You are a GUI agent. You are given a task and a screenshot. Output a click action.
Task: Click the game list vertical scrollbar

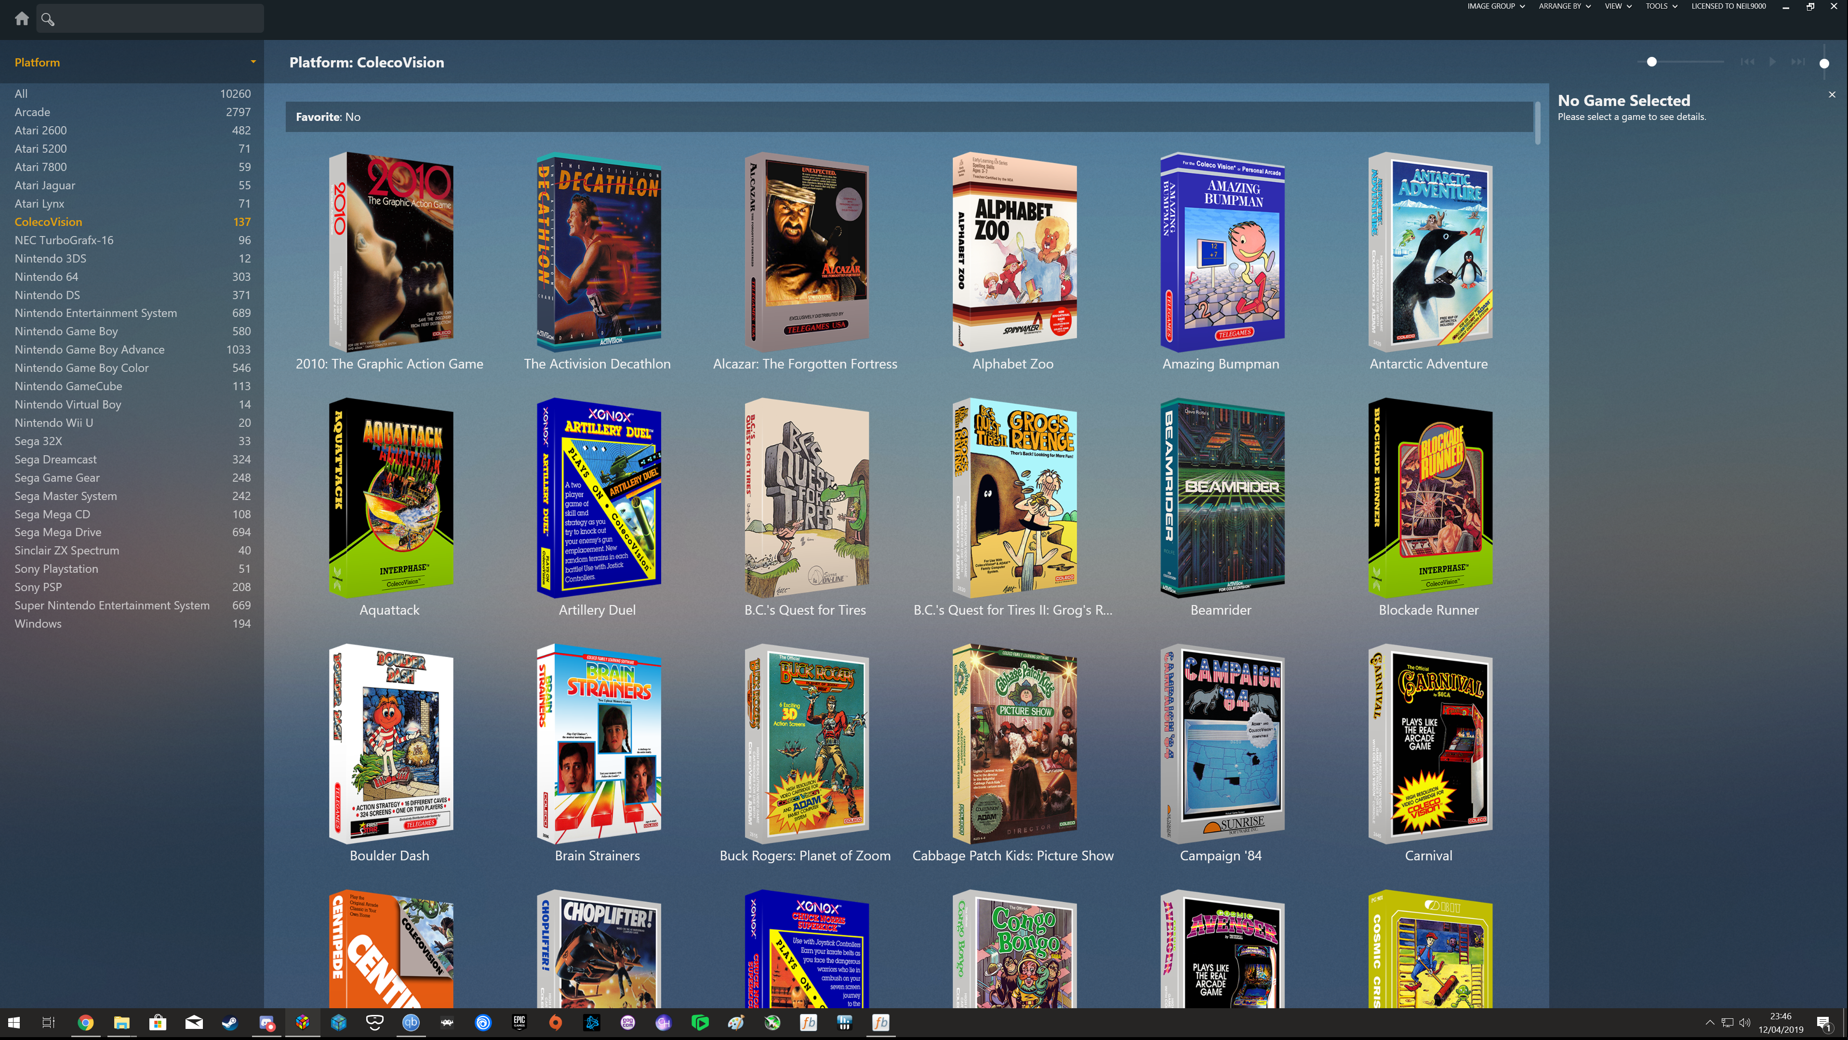(x=1537, y=123)
